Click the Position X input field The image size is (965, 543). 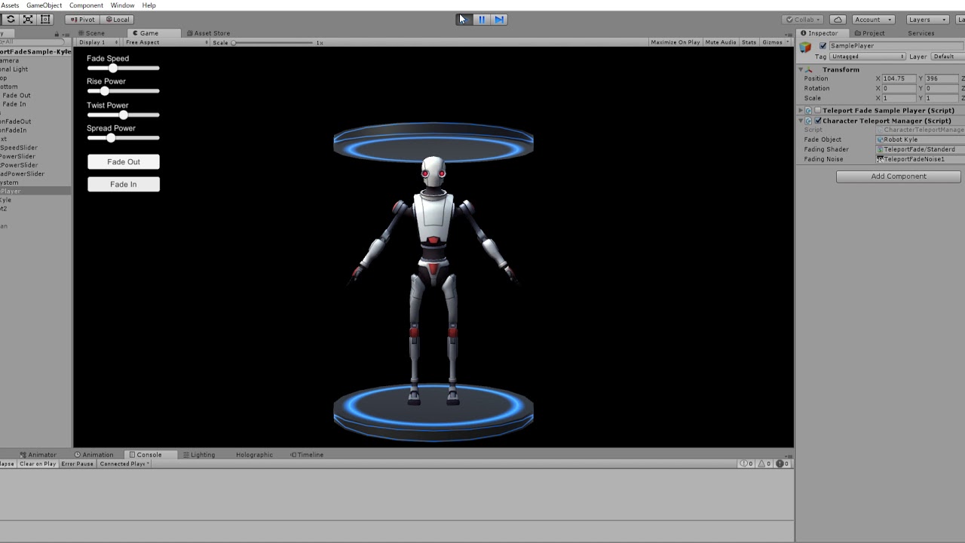pyautogui.click(x=899, y=78)
